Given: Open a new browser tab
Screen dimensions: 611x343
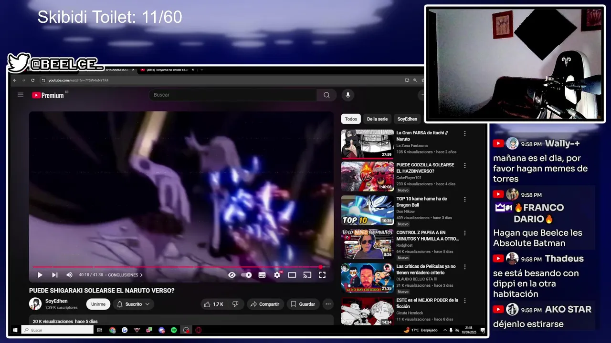Looking at the screenshot, I should (201, 70).
